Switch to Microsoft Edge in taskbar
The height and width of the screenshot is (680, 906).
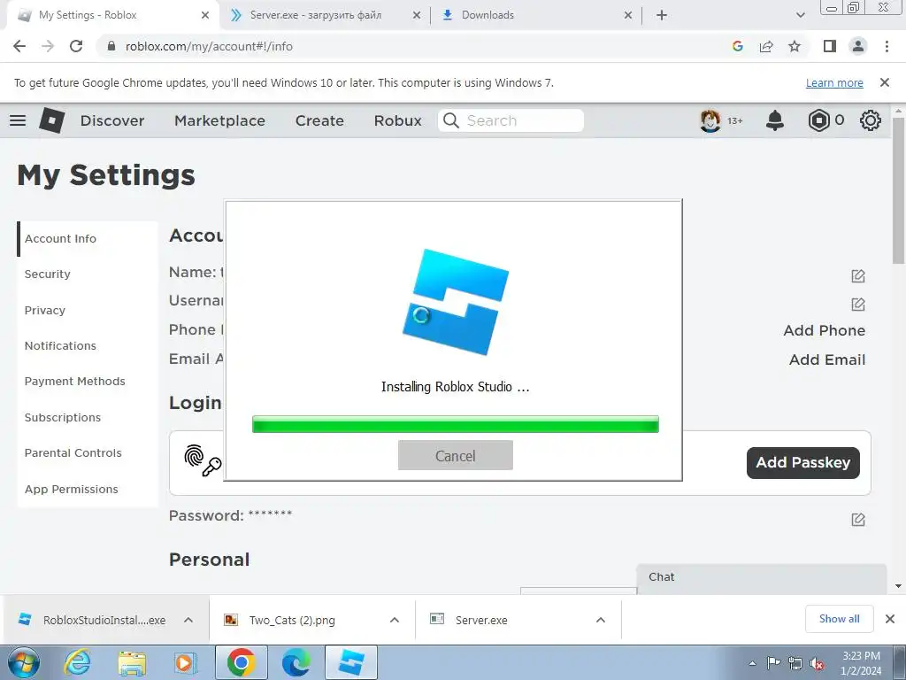click(x=296, y=662)
